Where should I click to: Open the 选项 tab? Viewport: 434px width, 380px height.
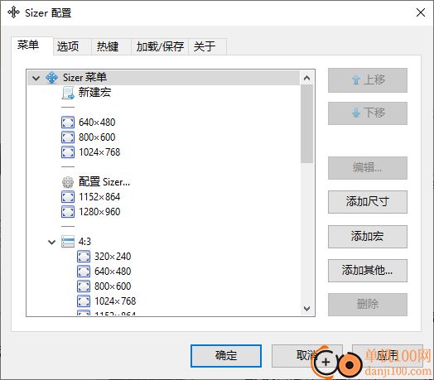coord(72,46)
